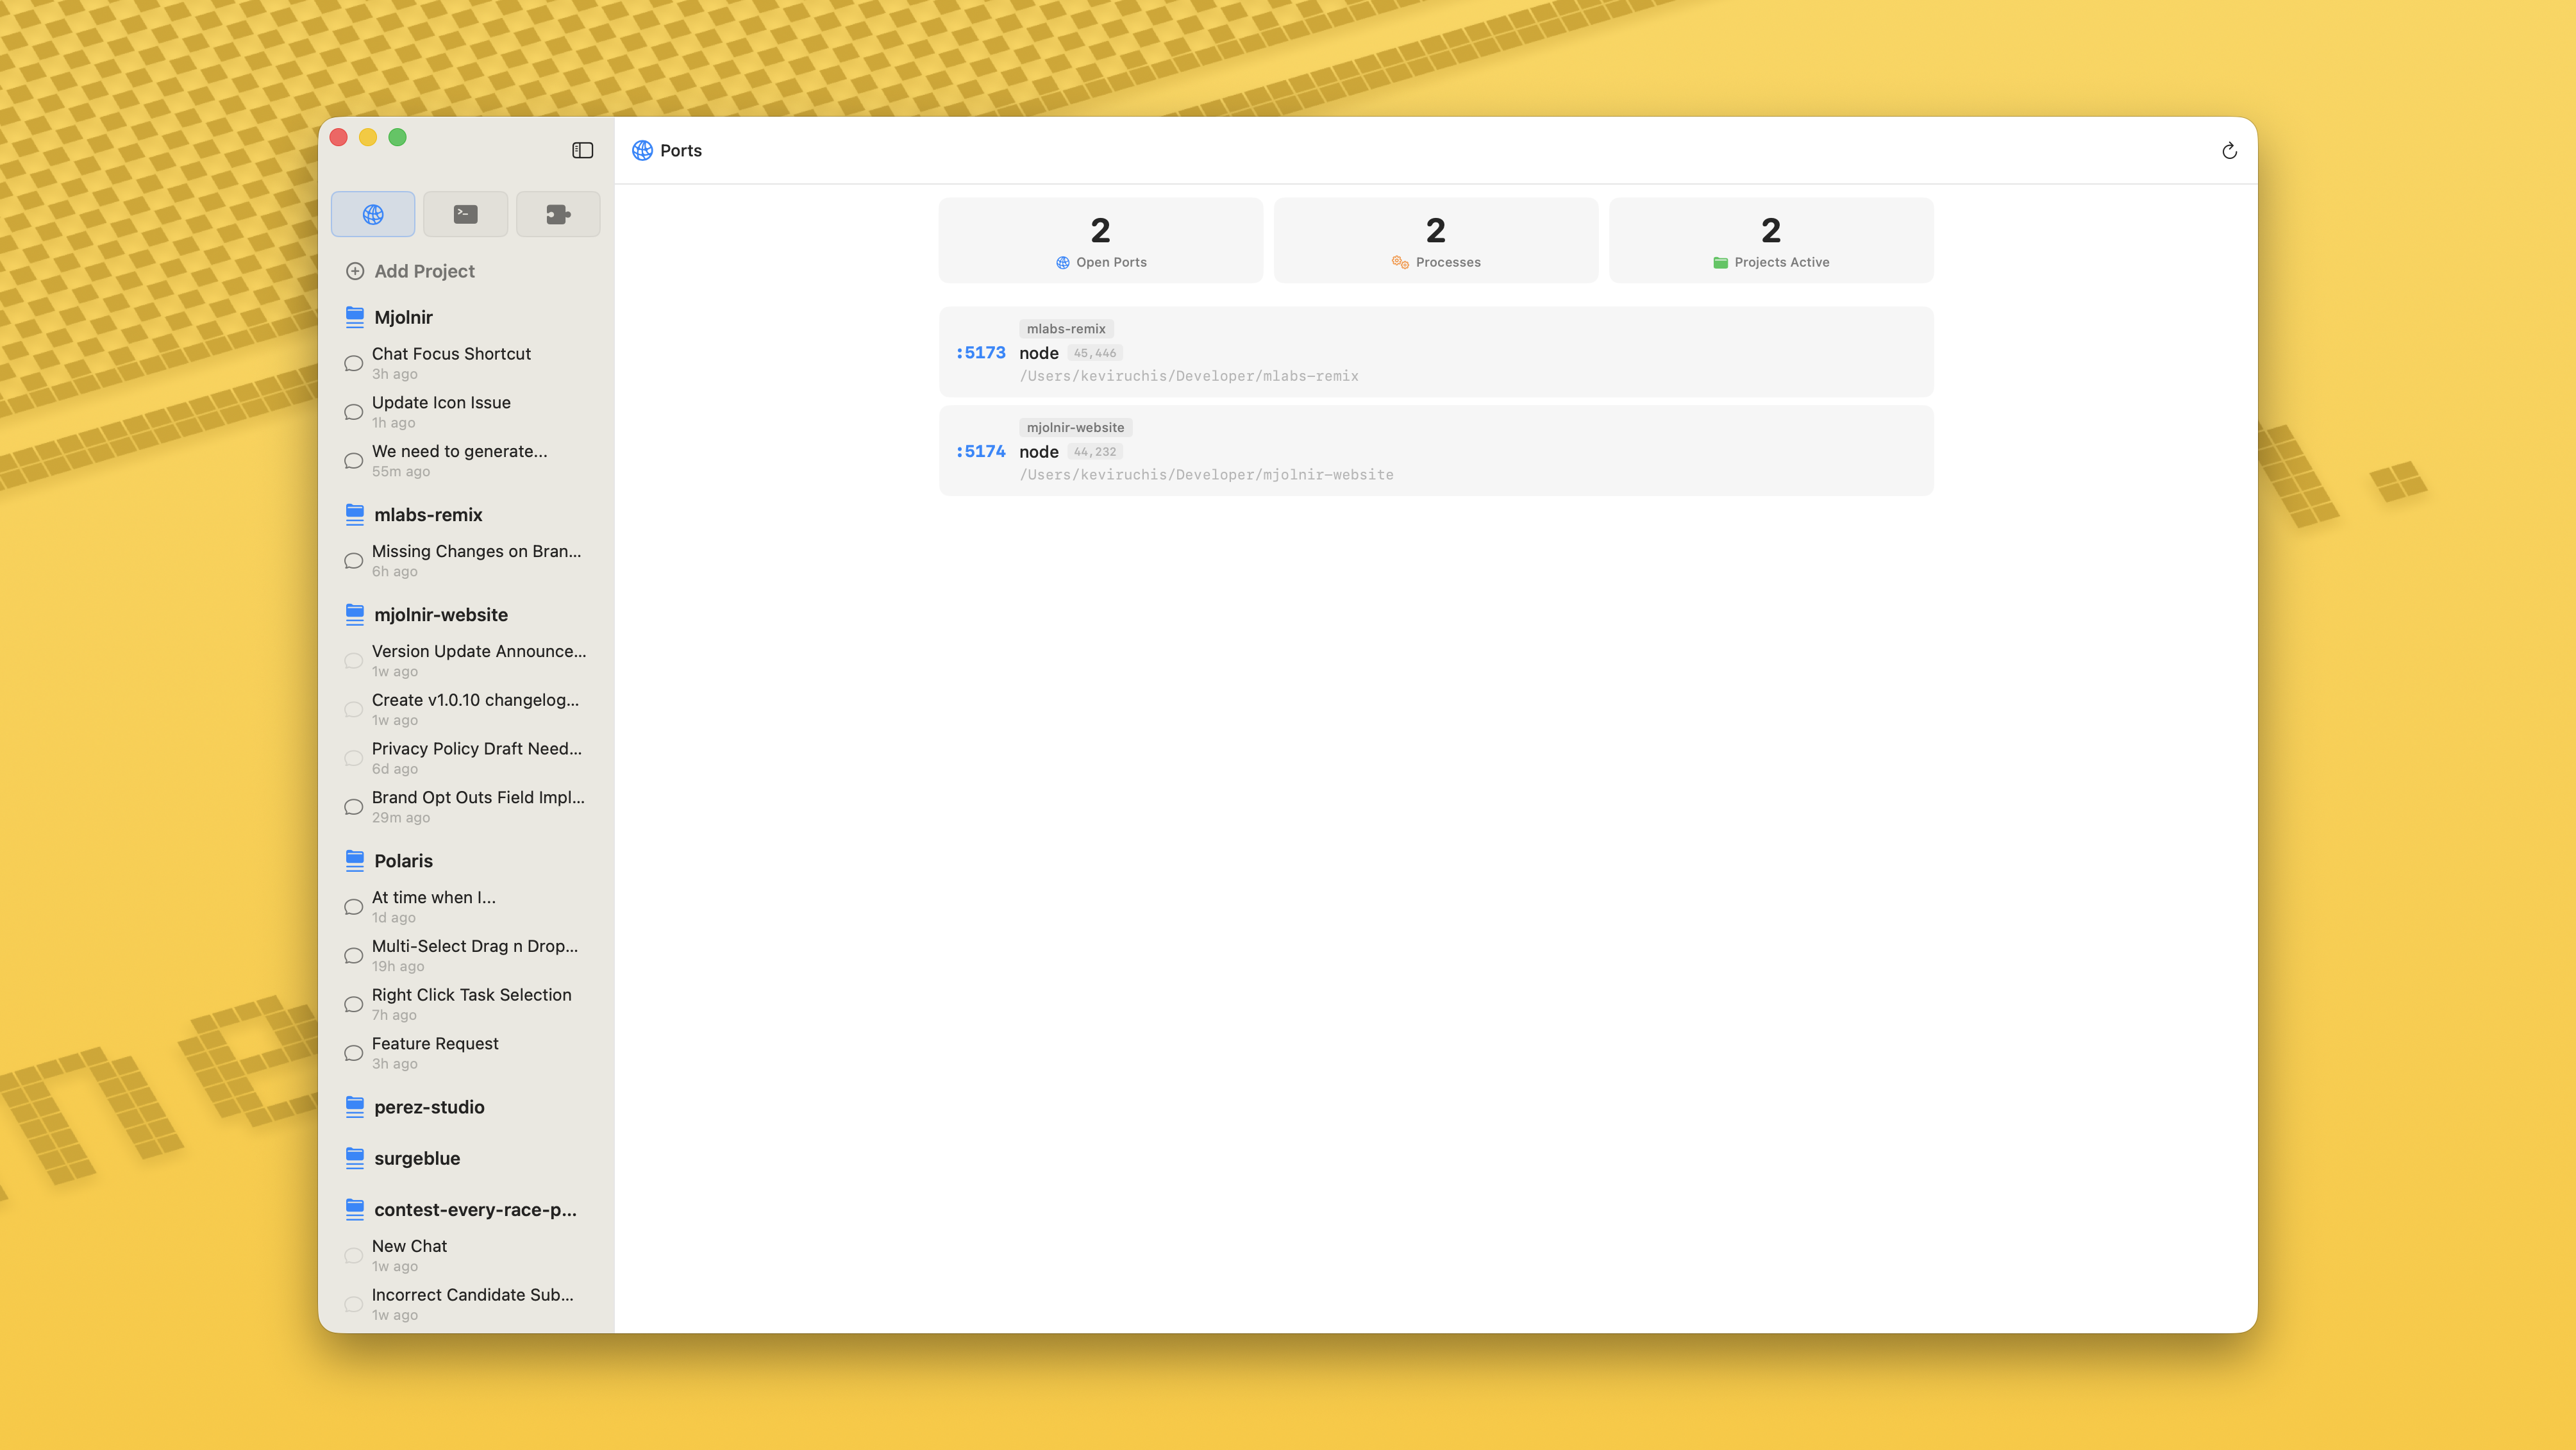This screenshot has height=1450, width=2576.
Task: Click the Open Ports stat card
Action: pos(1100,240)
